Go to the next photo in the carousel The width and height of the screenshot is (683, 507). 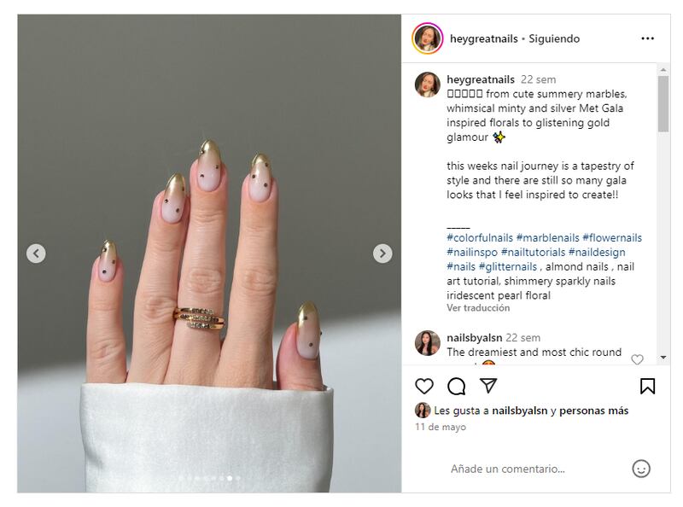[382, 253]
